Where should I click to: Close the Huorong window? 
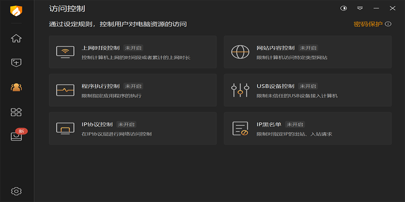pyautogui.click(x=393, y=8)
